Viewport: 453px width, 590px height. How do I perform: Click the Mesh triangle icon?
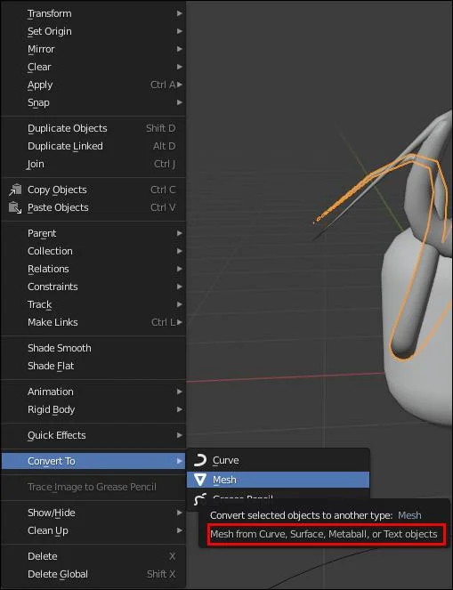(200, 480)
